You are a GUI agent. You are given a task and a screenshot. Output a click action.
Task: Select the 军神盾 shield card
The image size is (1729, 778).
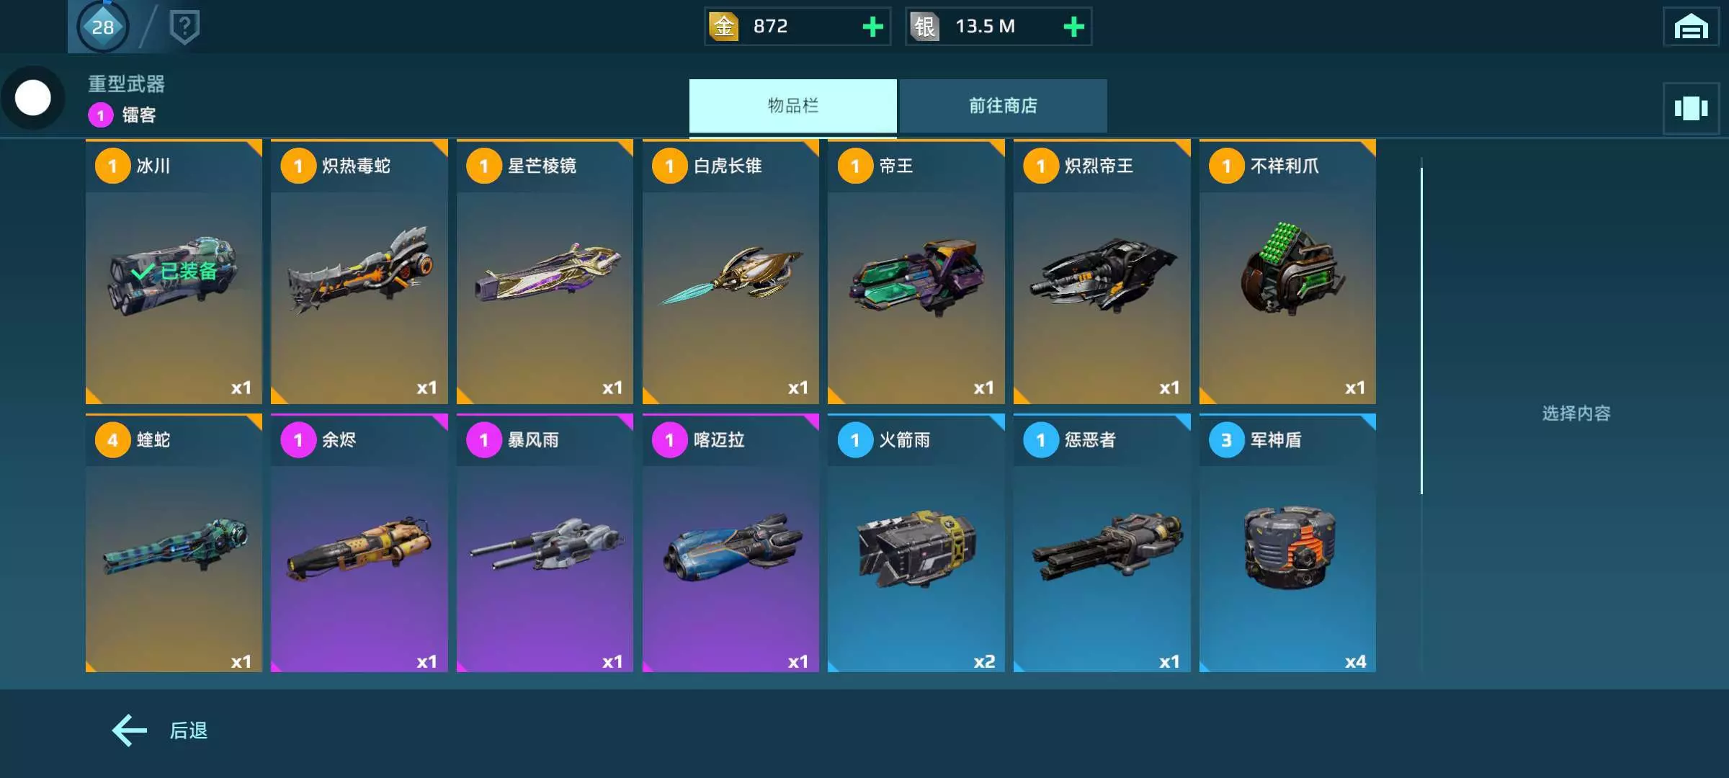coord(1287,543)
